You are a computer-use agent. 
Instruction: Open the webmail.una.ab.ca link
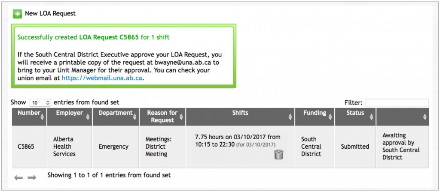(x=102, y=78)
